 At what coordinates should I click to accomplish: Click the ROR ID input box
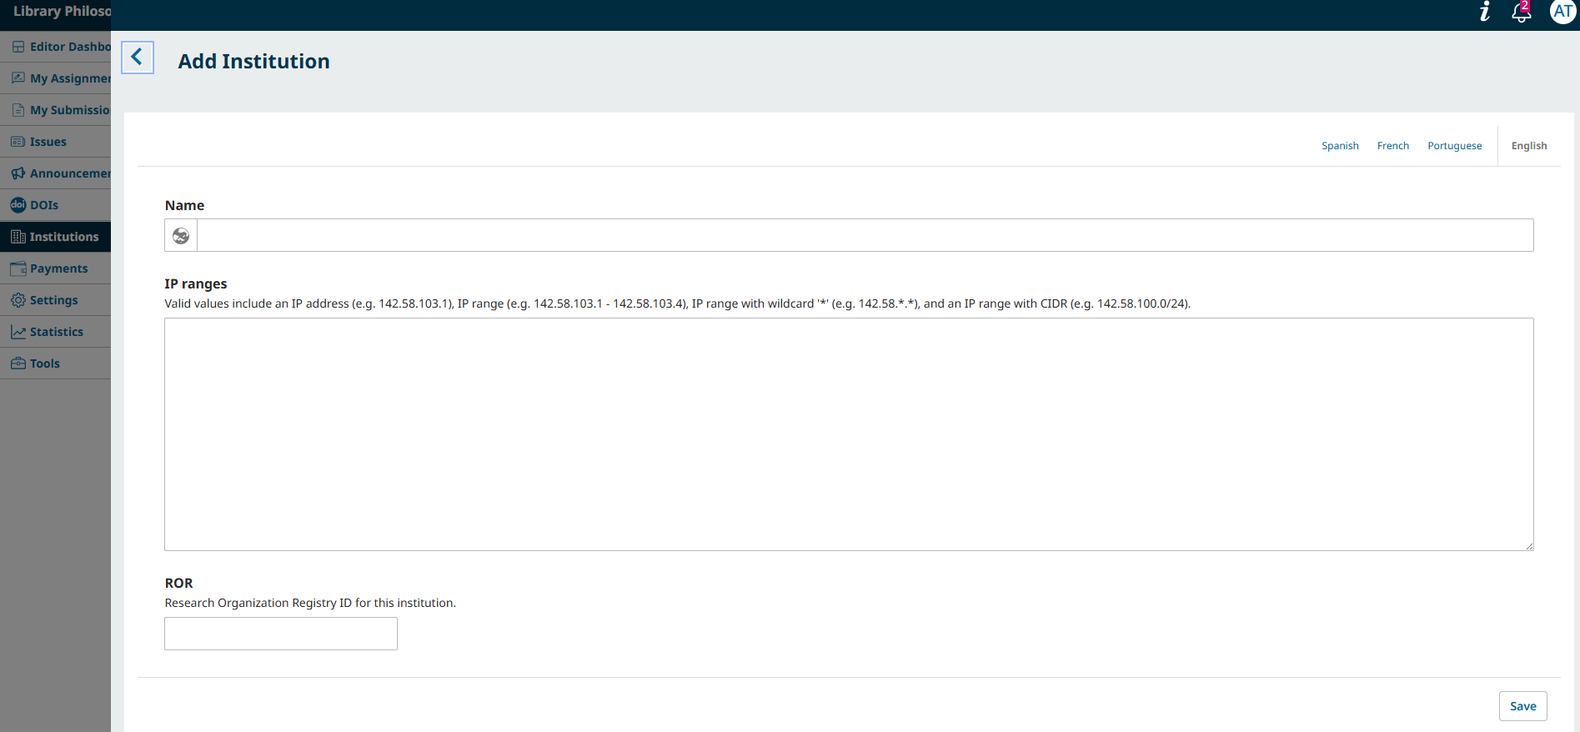[x=281, y=634]
